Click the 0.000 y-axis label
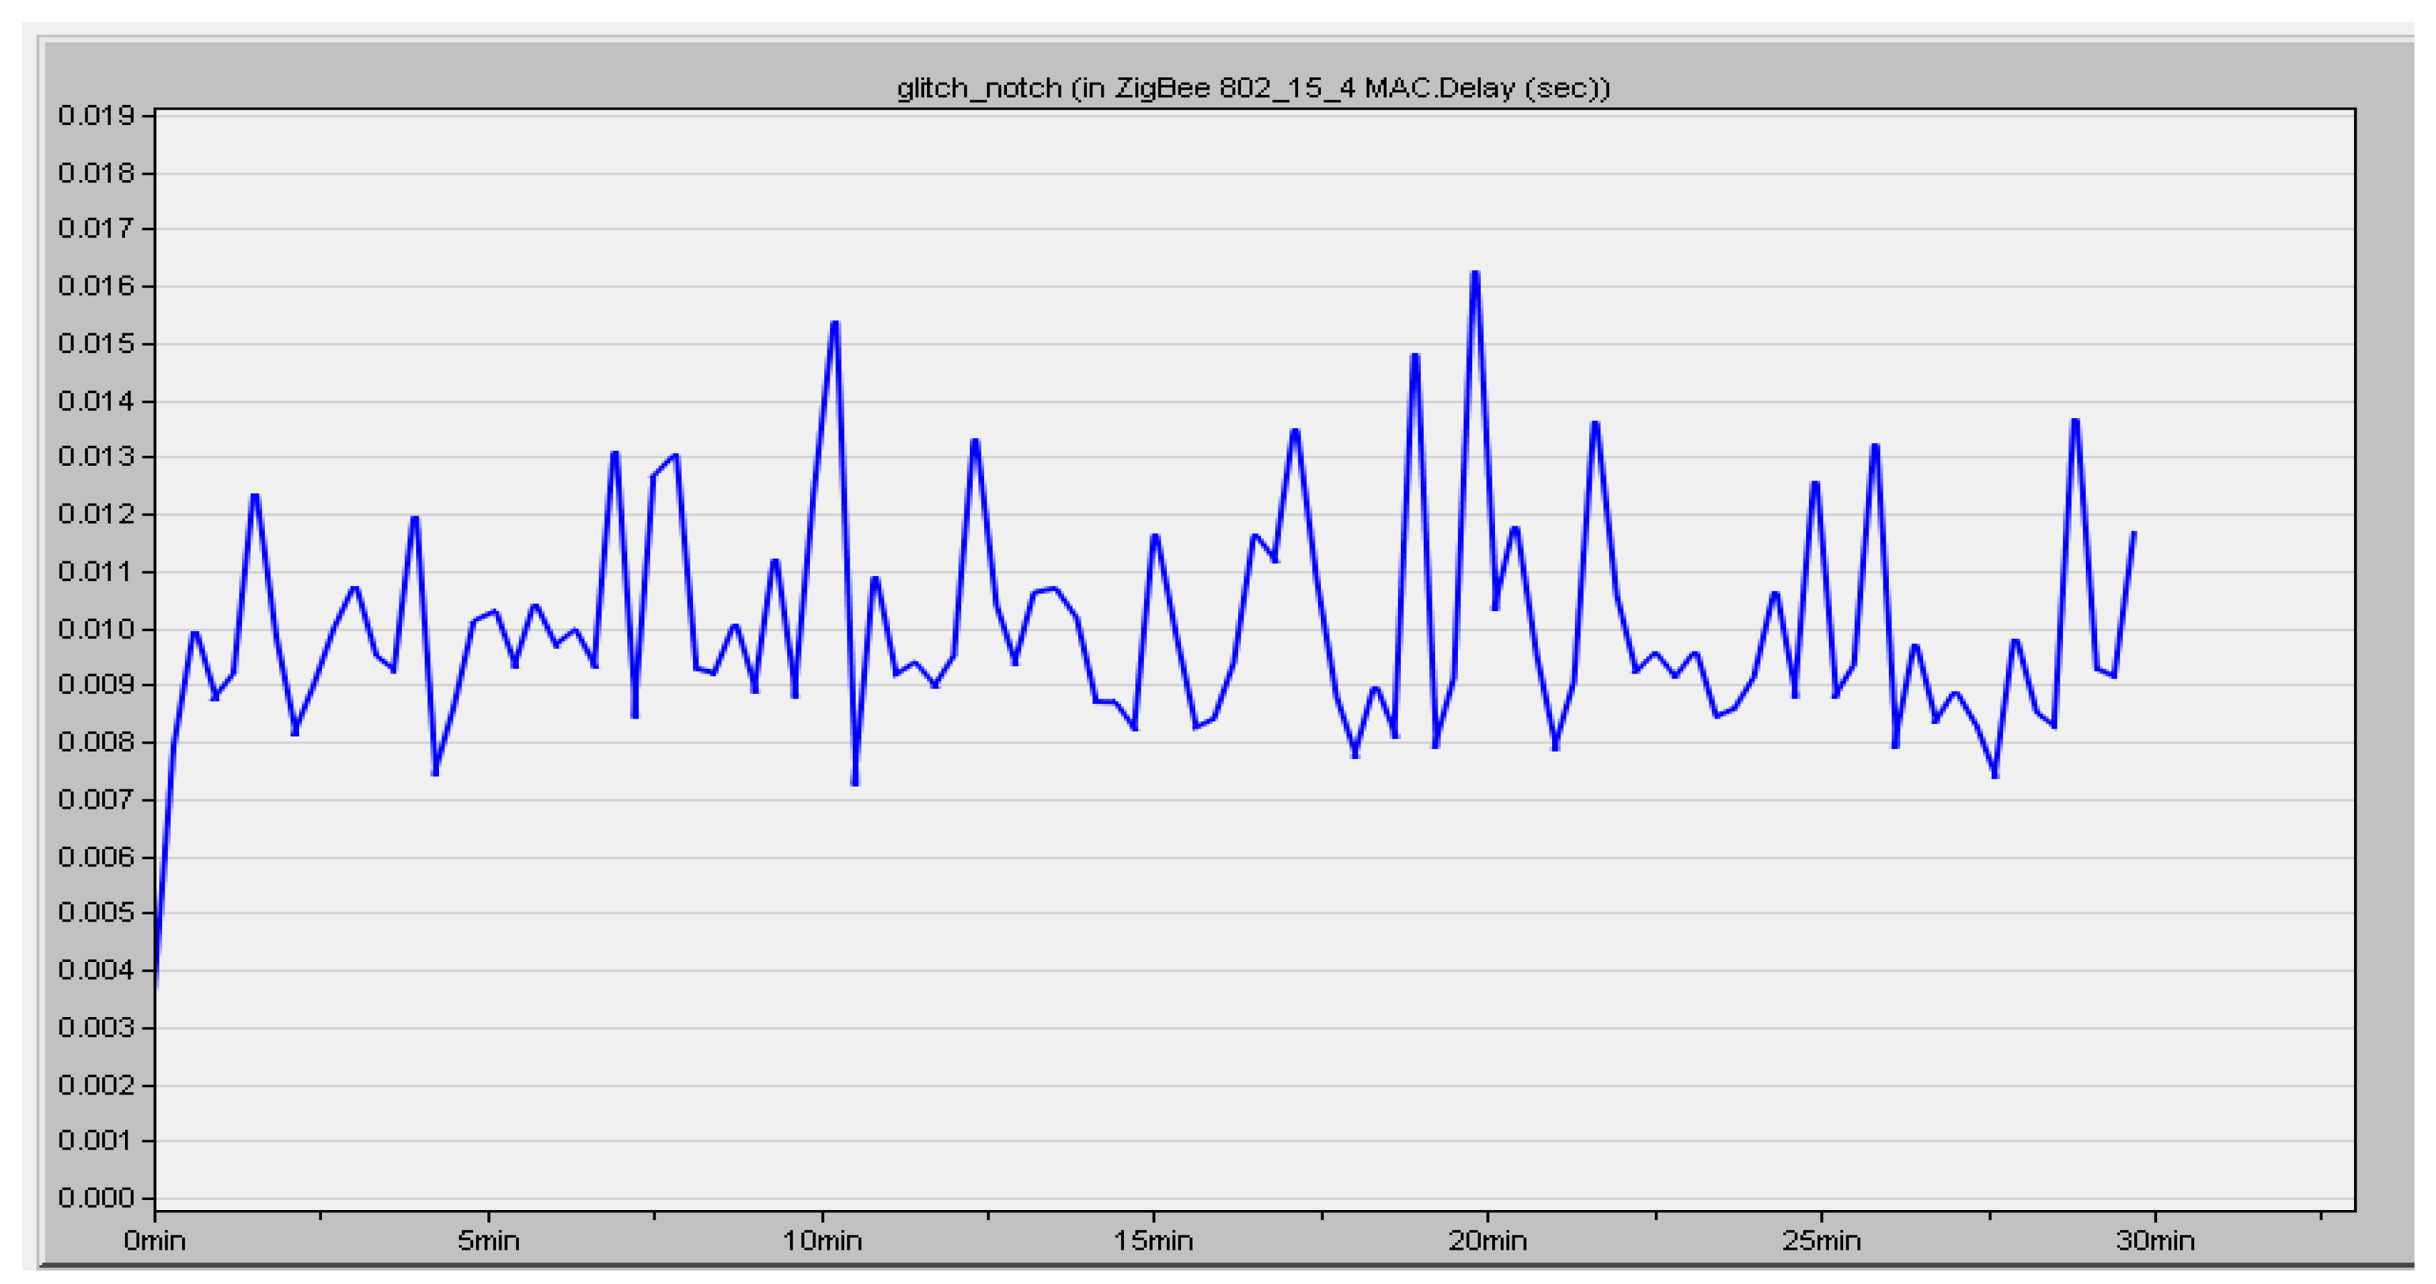Screen dimensions: 2436x1284 point(95,1198)
